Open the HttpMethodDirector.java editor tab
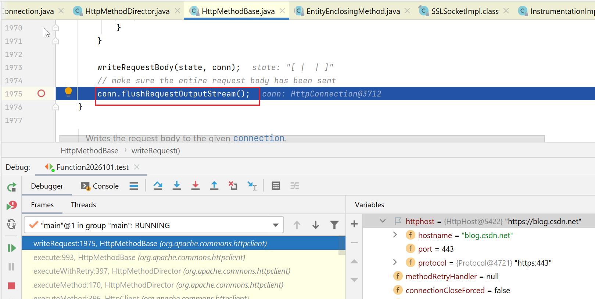This screenshot has width=595, height=299. pos(127,11)
